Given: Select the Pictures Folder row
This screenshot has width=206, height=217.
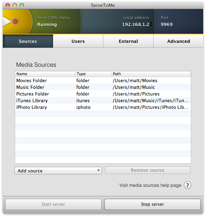Looking at the screenshot, I should click(x=103, y=94).
